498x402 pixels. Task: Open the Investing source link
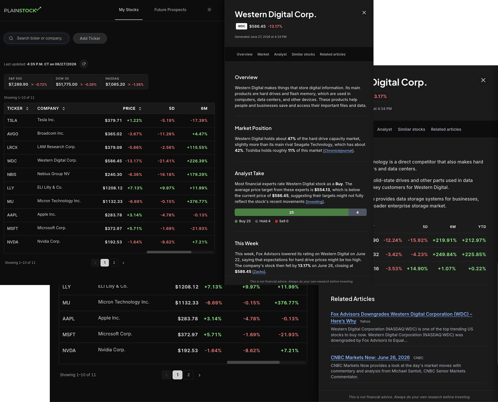tap(315, 202)
